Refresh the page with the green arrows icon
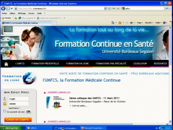 click(113, 9)
